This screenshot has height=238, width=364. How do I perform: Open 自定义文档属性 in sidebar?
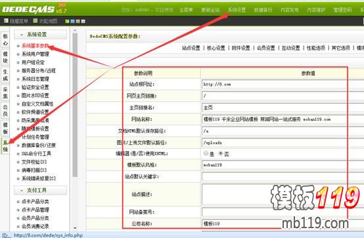click(37, 104)
